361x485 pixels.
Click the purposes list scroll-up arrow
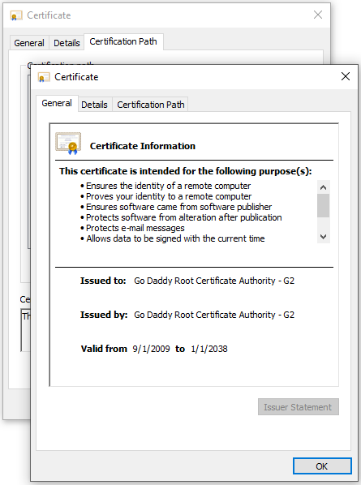tap(323, 187)
